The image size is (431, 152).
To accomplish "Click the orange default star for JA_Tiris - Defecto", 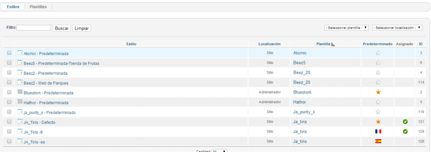I will pos(378,121).
